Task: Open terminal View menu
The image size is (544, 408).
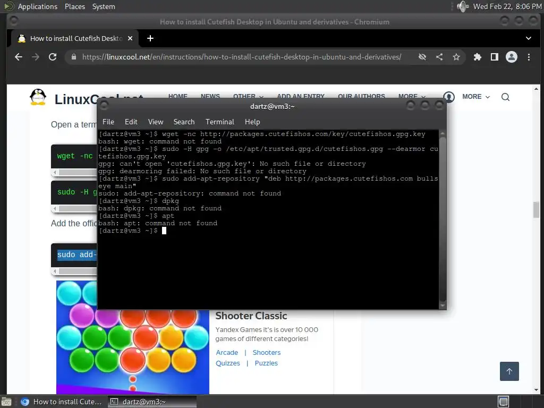Action: (156, 122)
